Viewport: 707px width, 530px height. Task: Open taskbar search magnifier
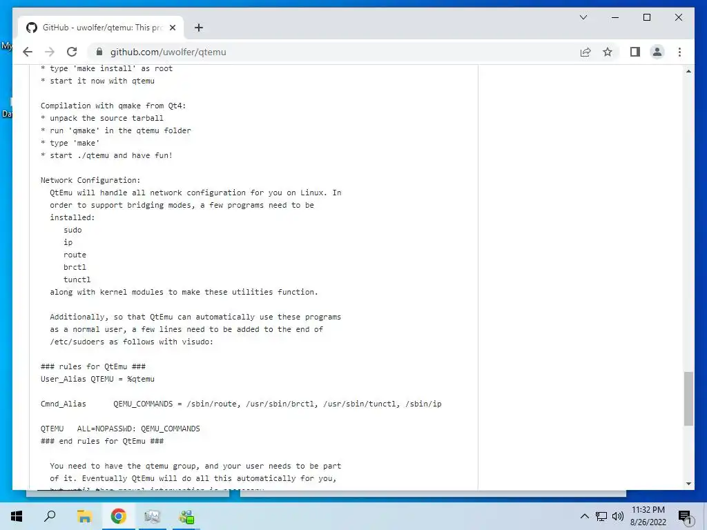pyautogui.click(x=50, y=516)
